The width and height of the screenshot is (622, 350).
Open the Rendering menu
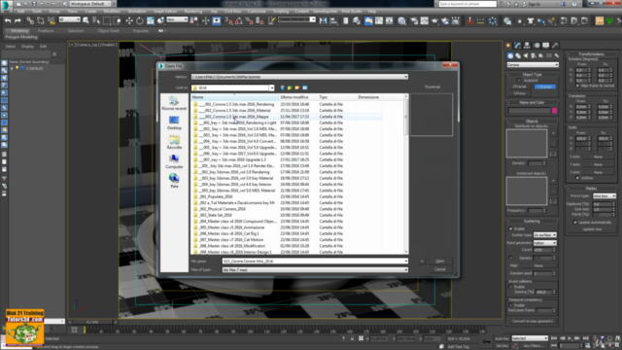point(193,12)
